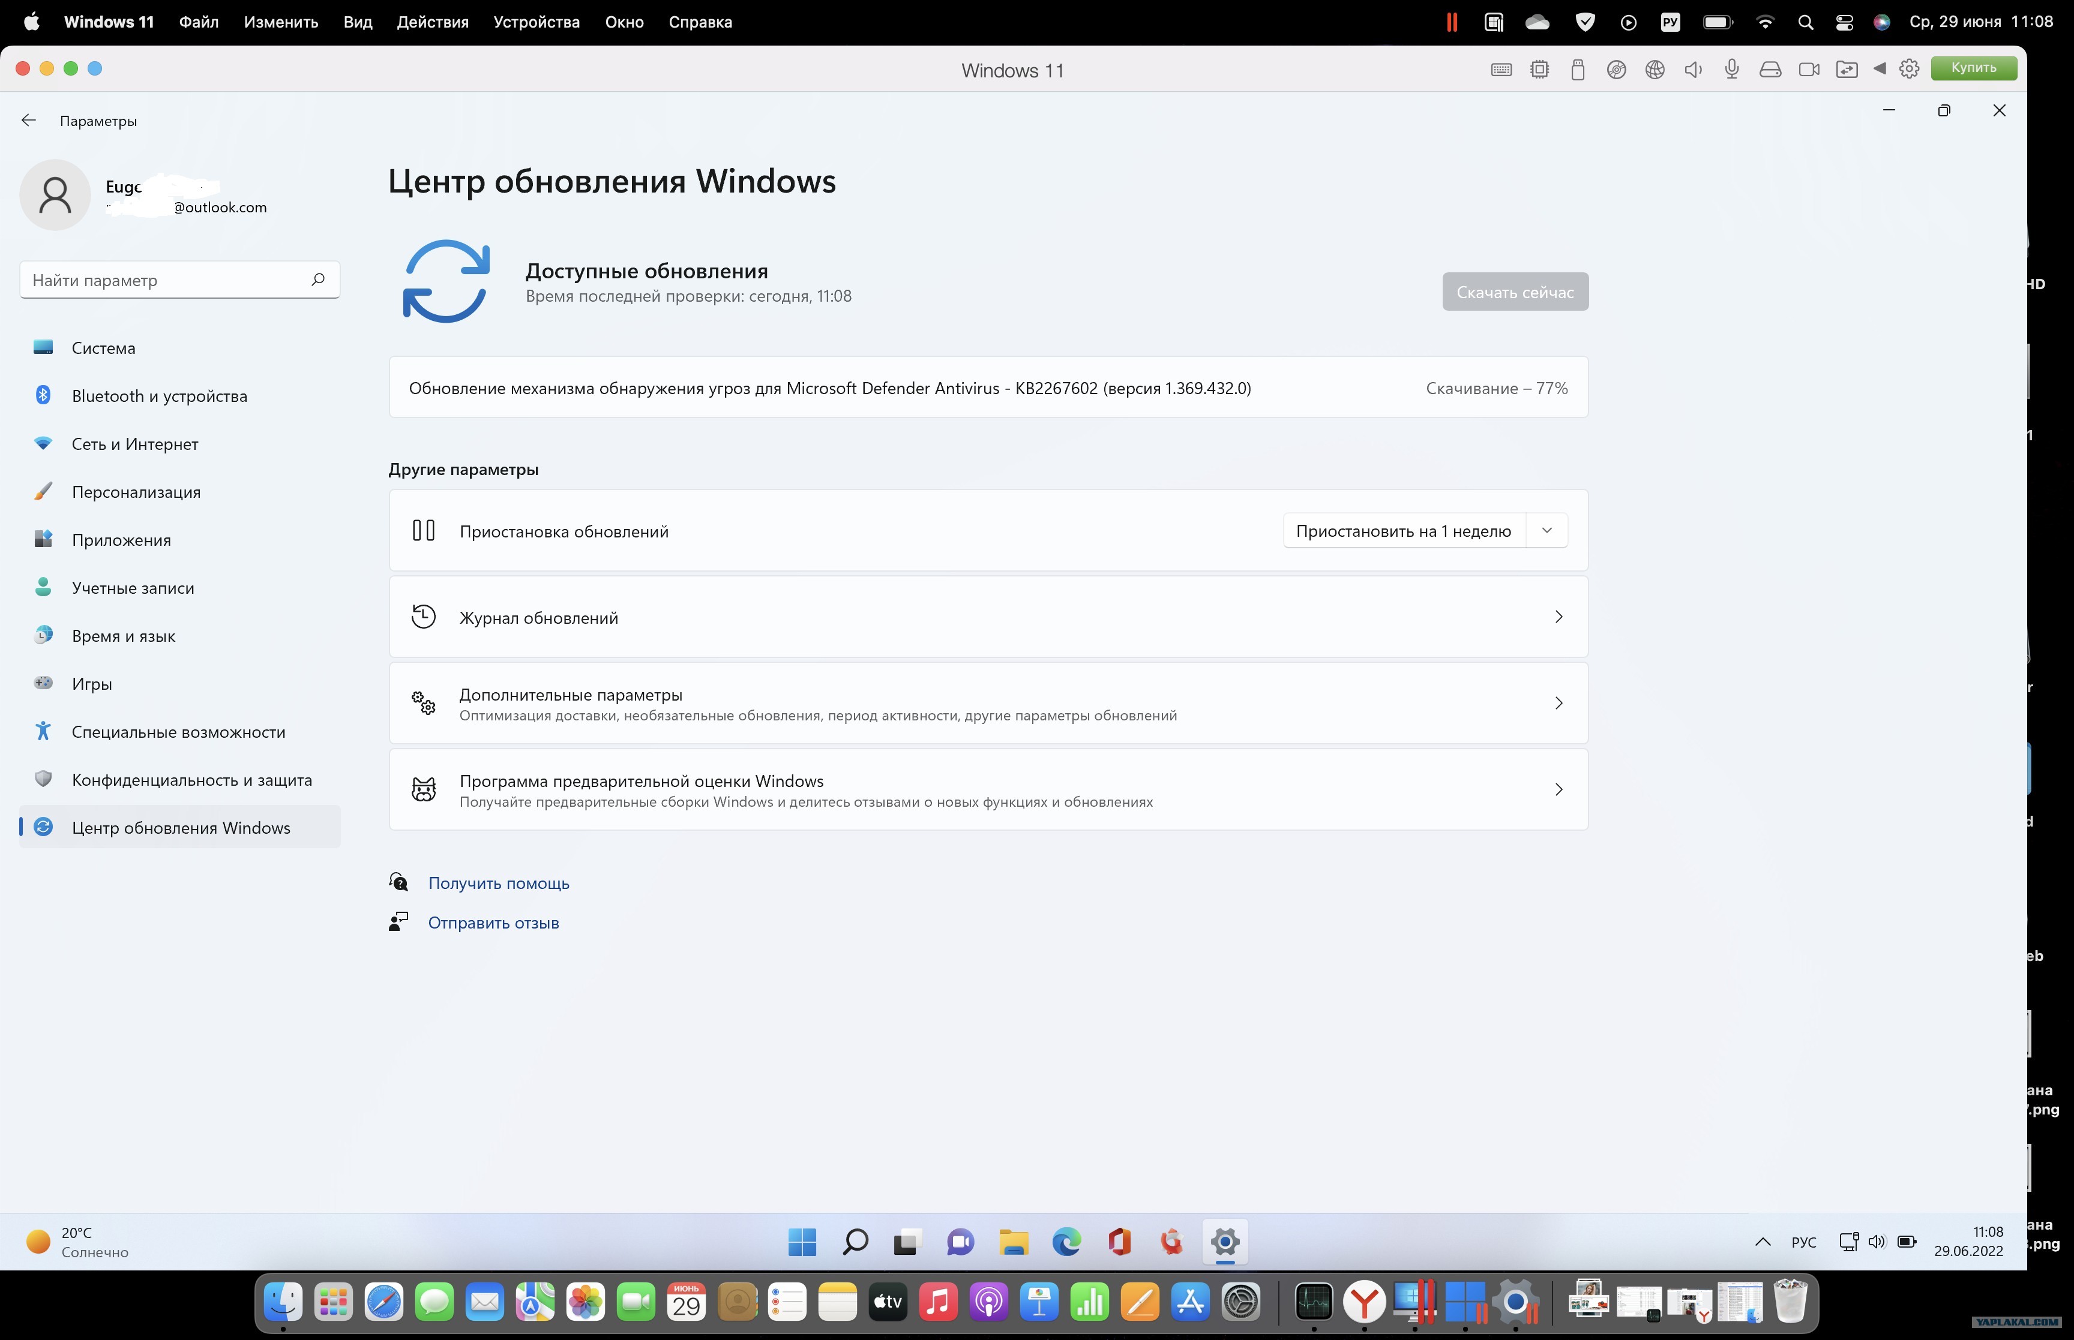Select Центр обновления Windows in sidebar
Image resolution: width=2074 pixels, height=1340 pixels.
coord(179,828)
